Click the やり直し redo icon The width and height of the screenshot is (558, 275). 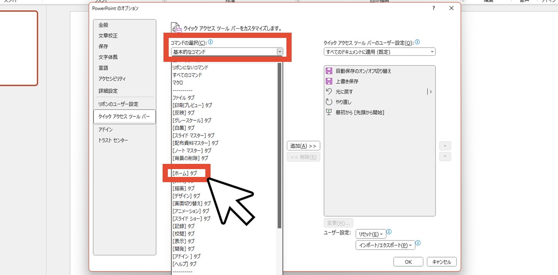point(329,102)
